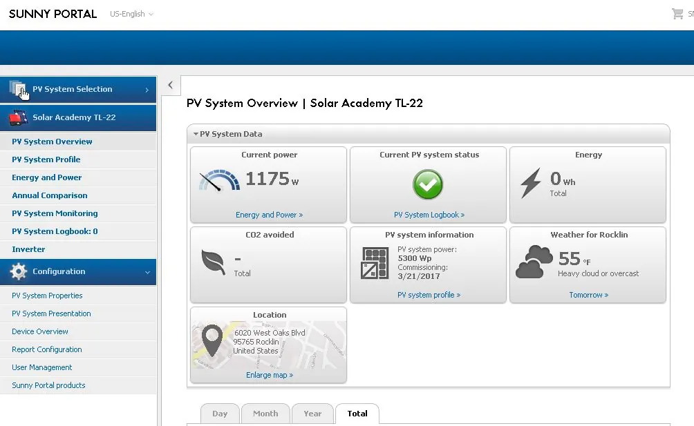Switch to the Month tab

tap(265, 414)
